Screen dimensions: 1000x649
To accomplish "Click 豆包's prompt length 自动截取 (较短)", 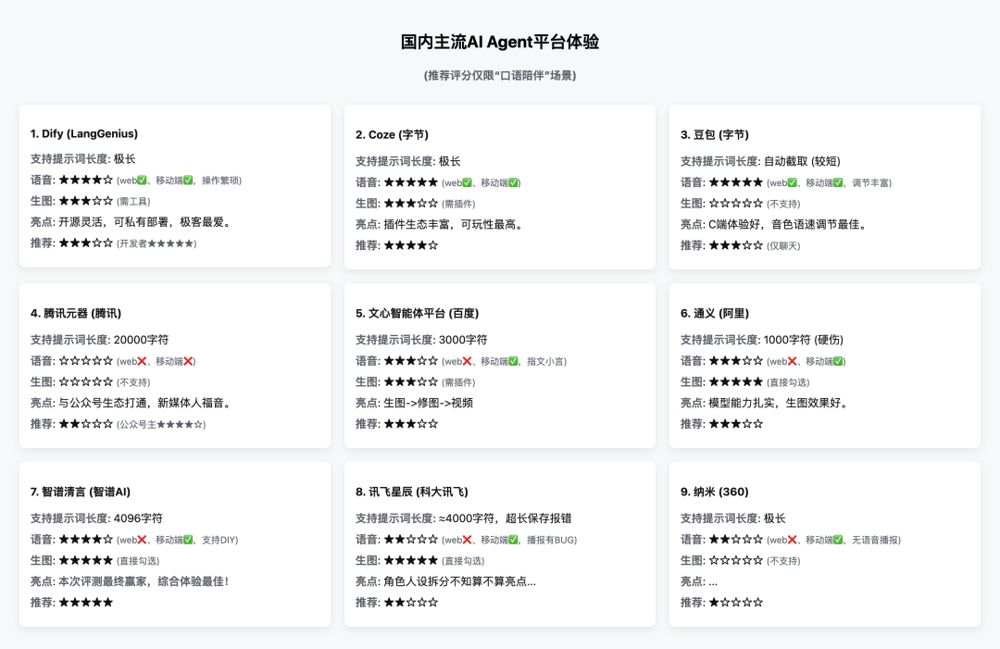I will pos(802,161).
